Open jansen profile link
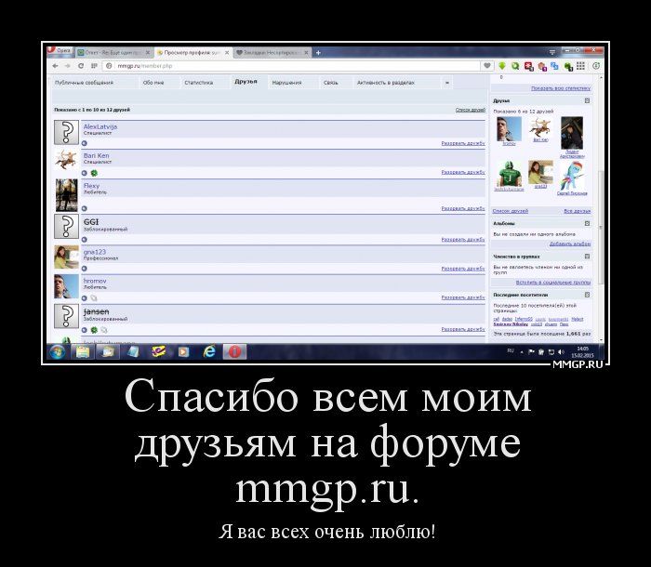Screen dimensions: 651x567 [x=97, y=311]
